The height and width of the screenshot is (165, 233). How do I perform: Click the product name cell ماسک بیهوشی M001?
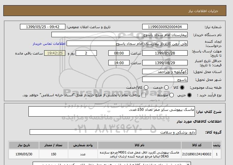point(139,154)
